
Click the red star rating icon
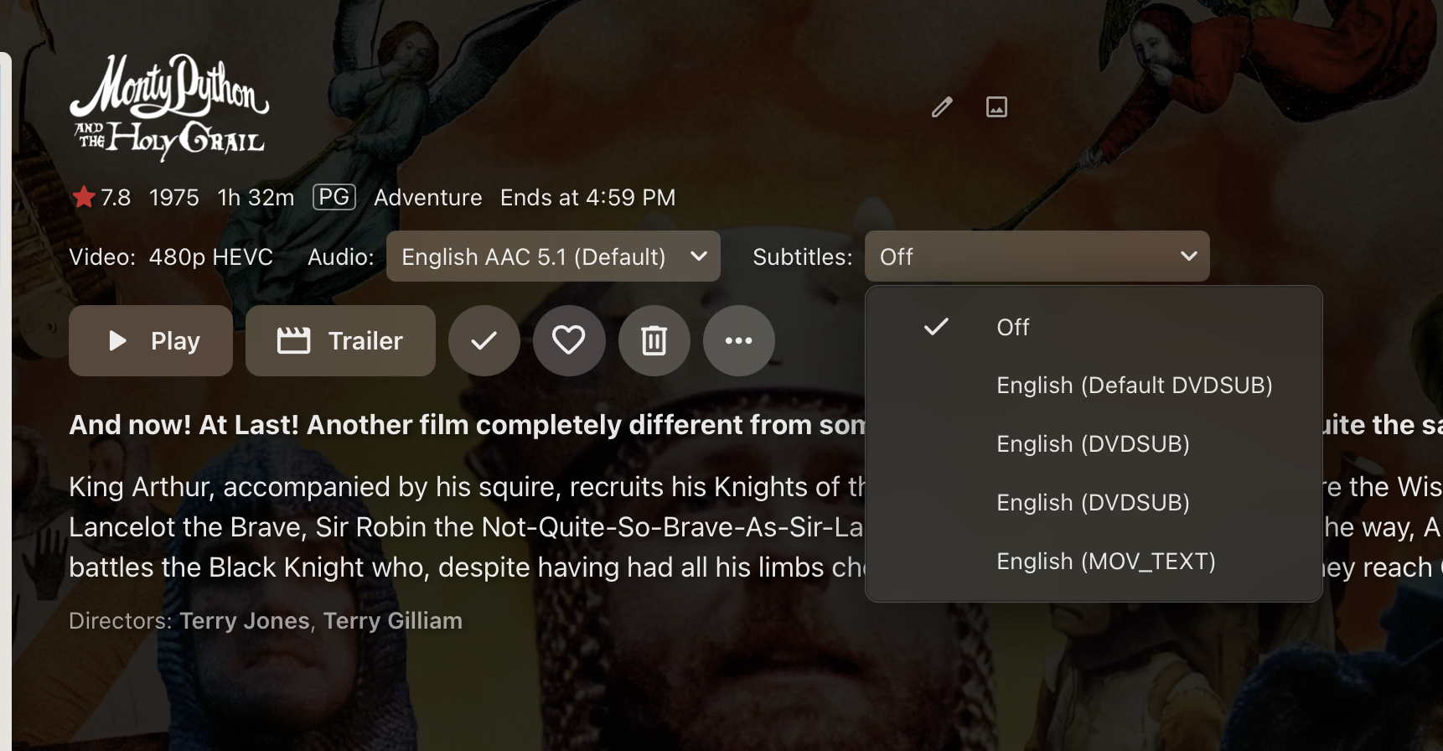(84, 198)
